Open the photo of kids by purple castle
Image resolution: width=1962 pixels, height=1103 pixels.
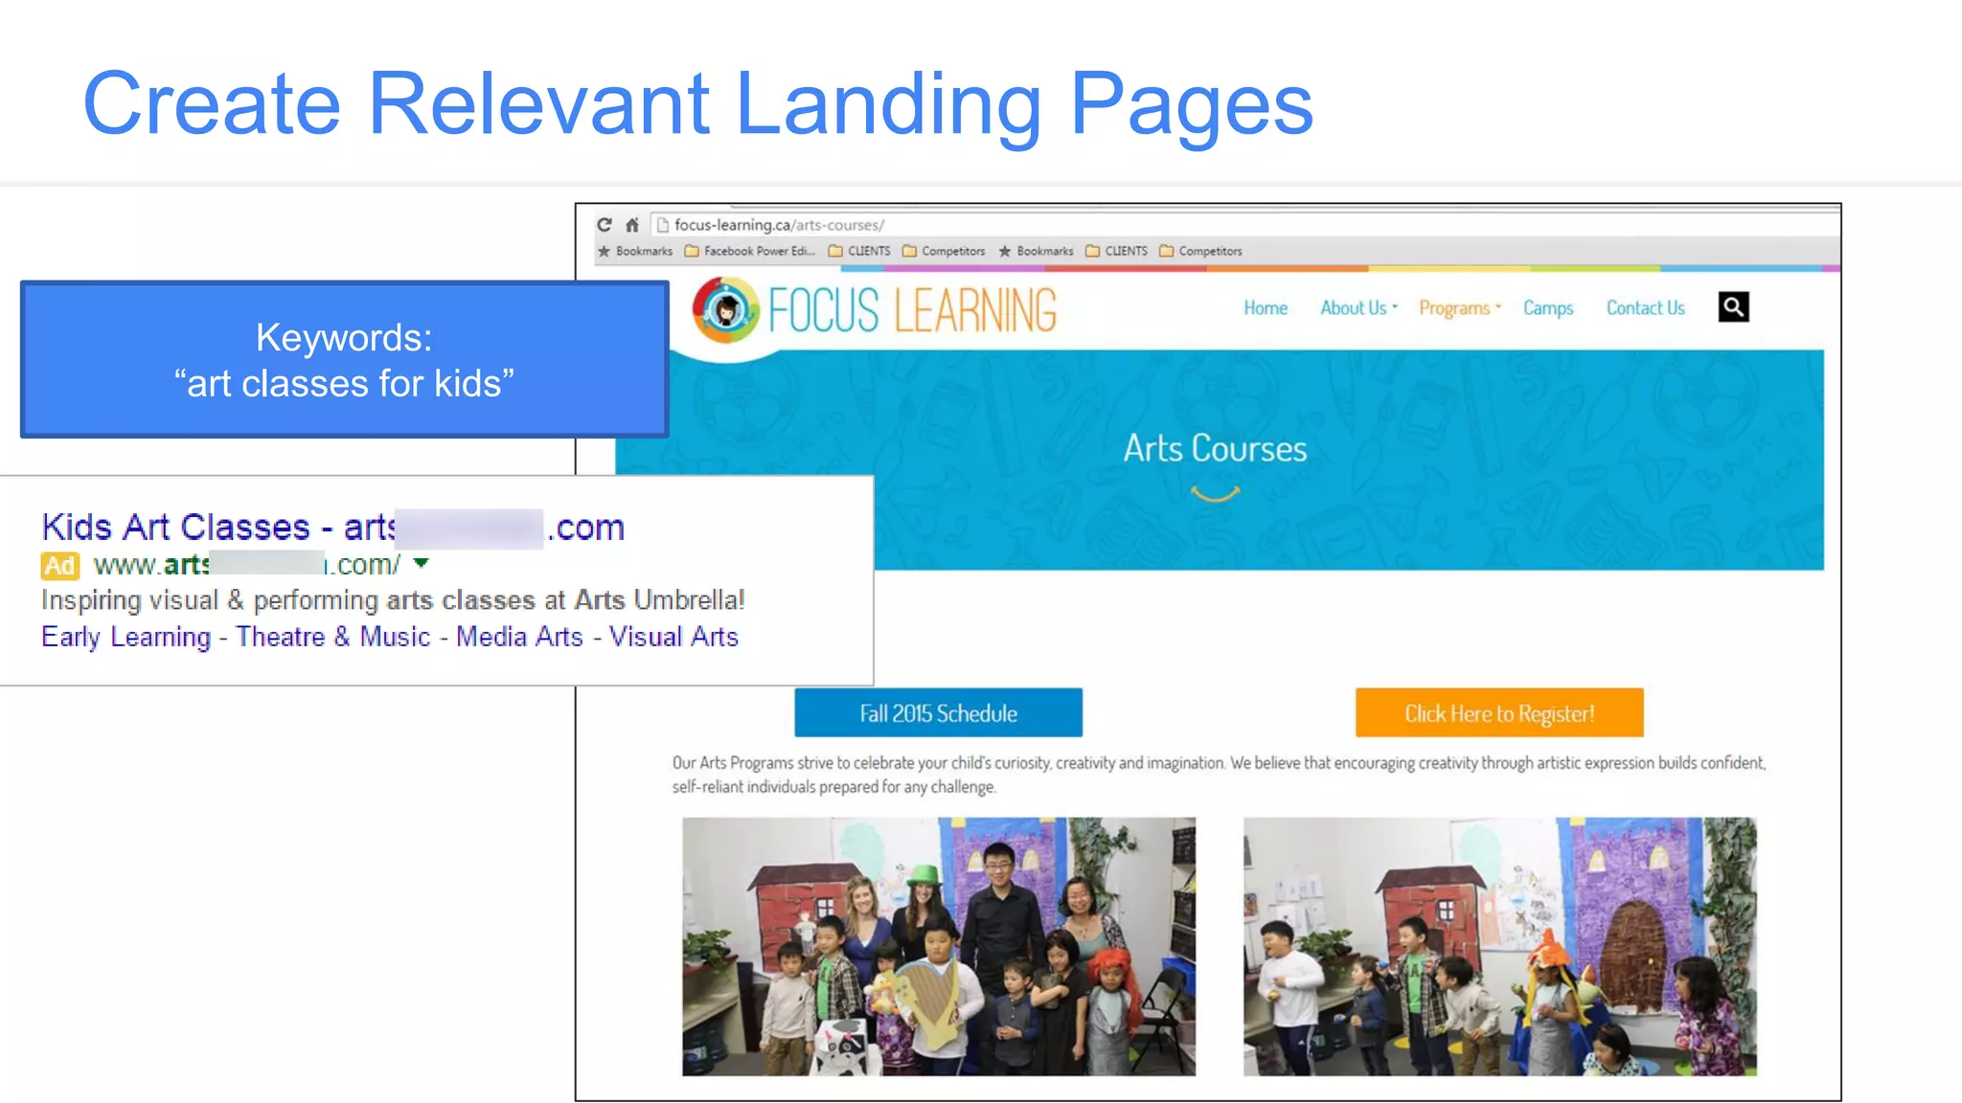tap(1500, 946)
